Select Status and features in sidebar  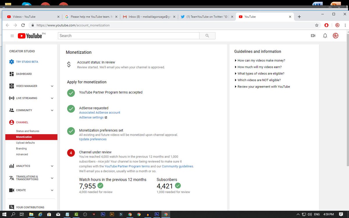(28, 131)
